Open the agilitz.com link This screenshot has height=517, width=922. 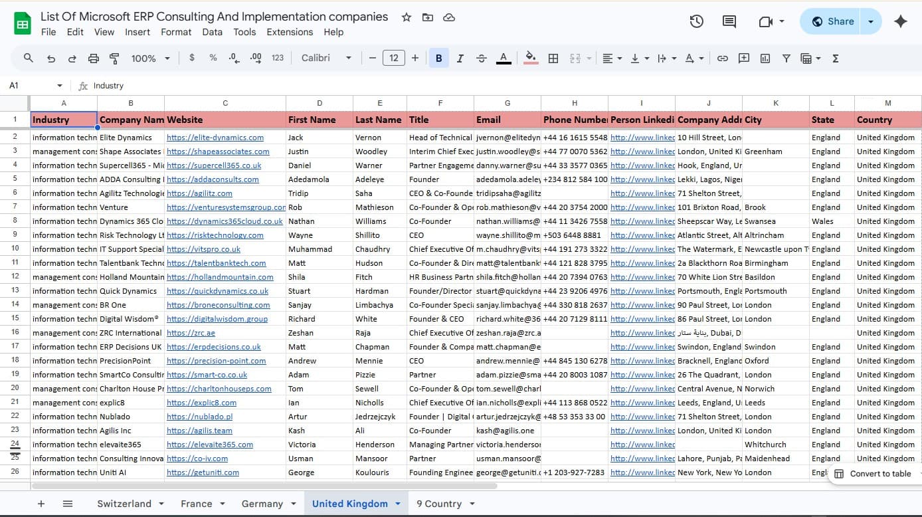point(199,193)
